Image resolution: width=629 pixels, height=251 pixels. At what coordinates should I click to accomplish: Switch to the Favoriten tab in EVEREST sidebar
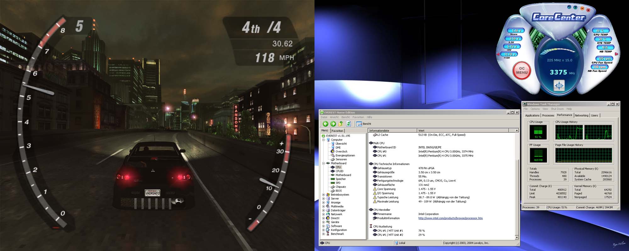(x=337, y=131)
